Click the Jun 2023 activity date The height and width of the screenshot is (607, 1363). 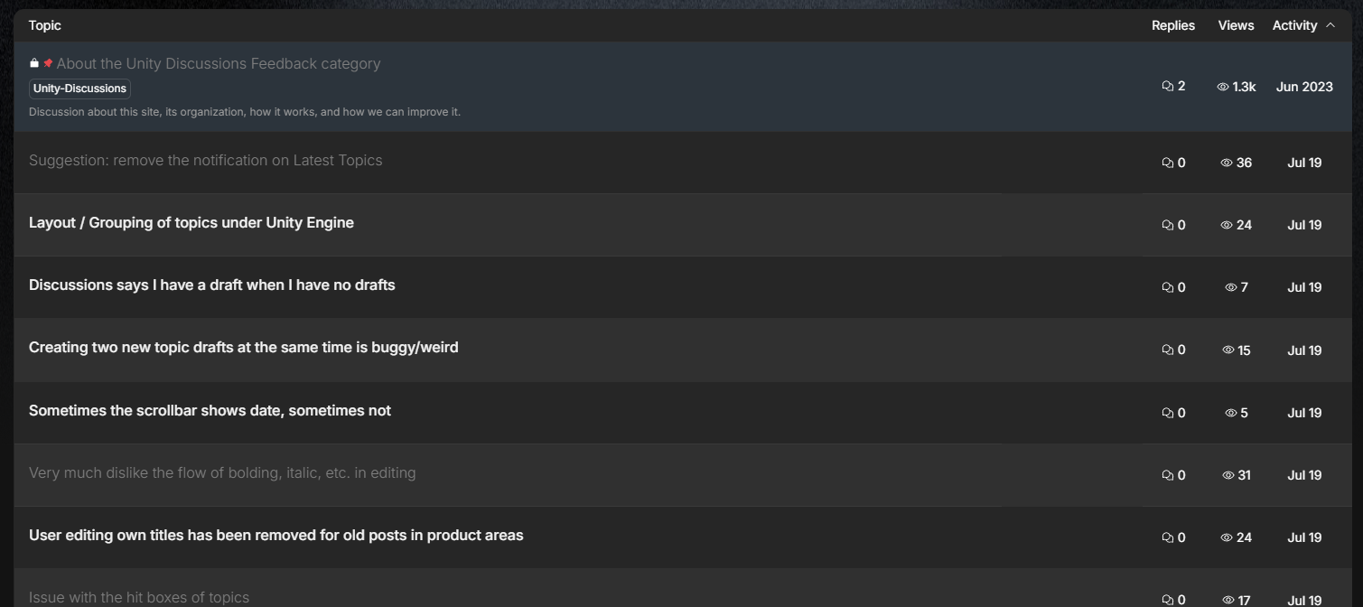tap(1304, 87)
